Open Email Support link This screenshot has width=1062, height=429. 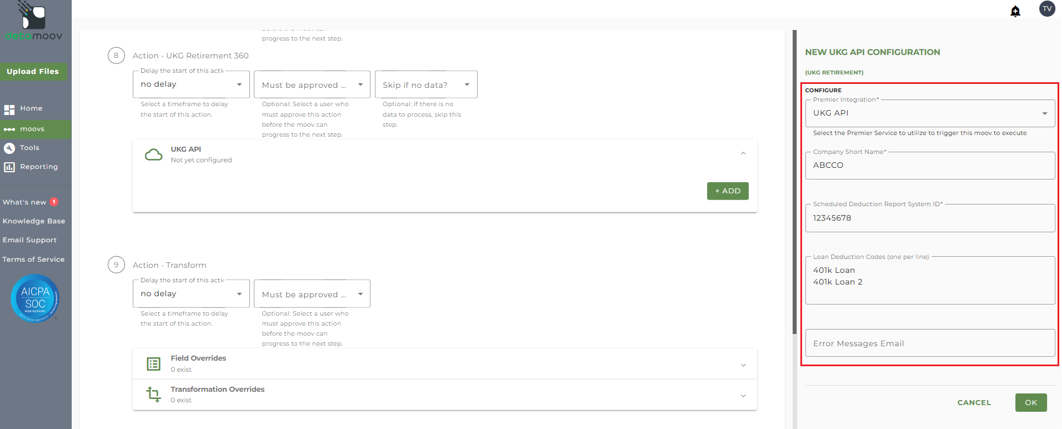tap(29, 240)
